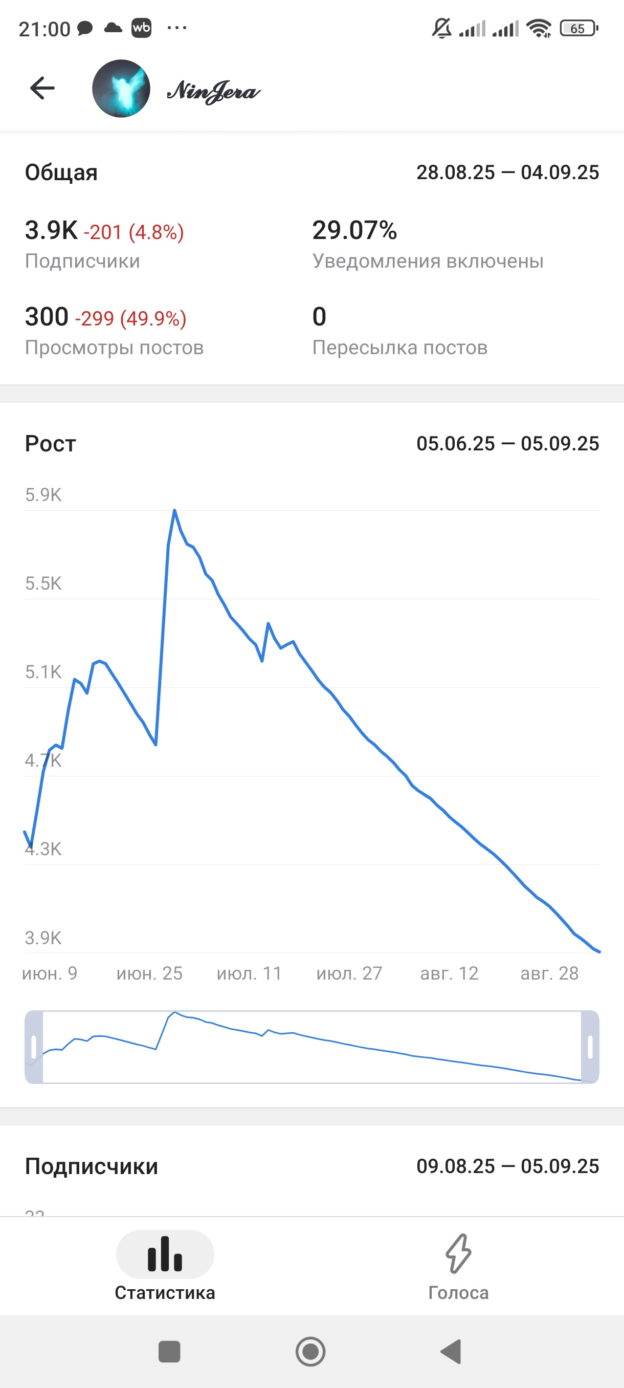Viewport: 624px width, 1388px height.
Task: Tap the right handle of chart range slider
Action: point(590,1047)
